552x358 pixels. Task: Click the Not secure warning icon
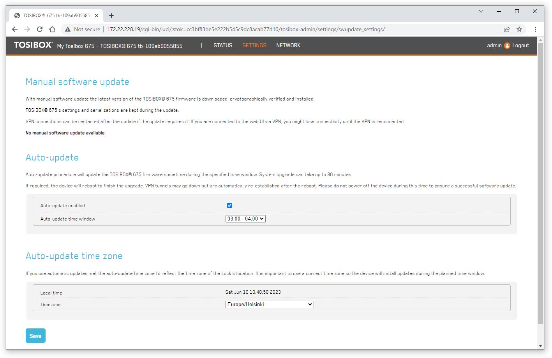coord(68,29)
